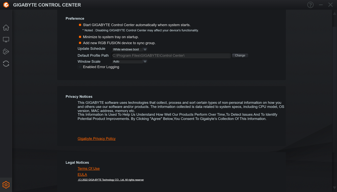Image resolution: width=337 pixels, height=192 pixels.
Task: Click the Default Profile Path field
Action: (x=171, y=56)
